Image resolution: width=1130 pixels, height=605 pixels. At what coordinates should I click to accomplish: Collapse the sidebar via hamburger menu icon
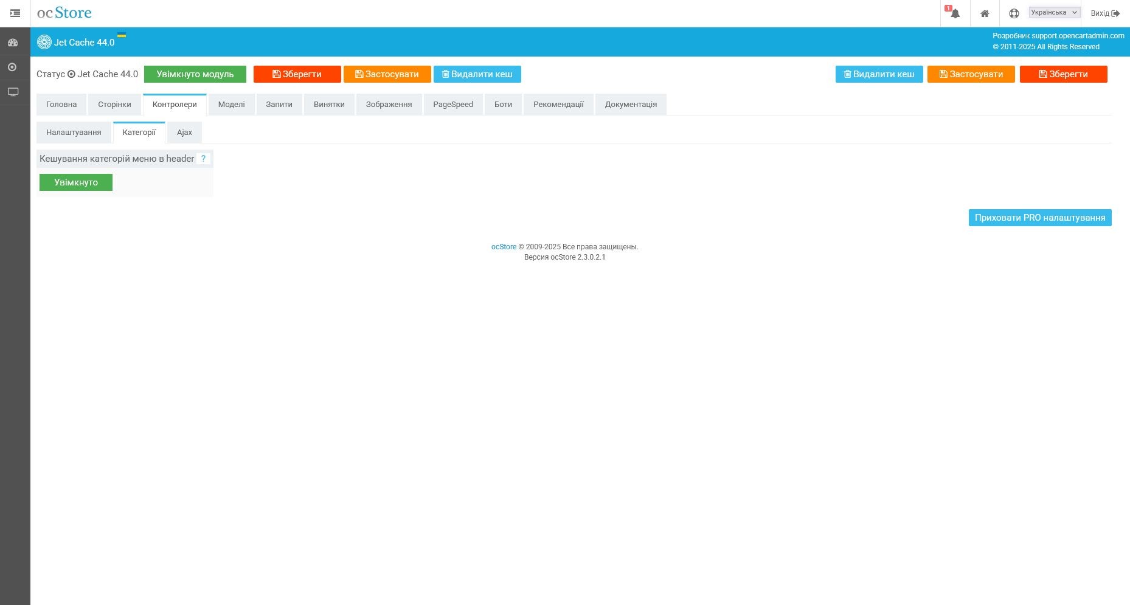[x=15, y=13]
